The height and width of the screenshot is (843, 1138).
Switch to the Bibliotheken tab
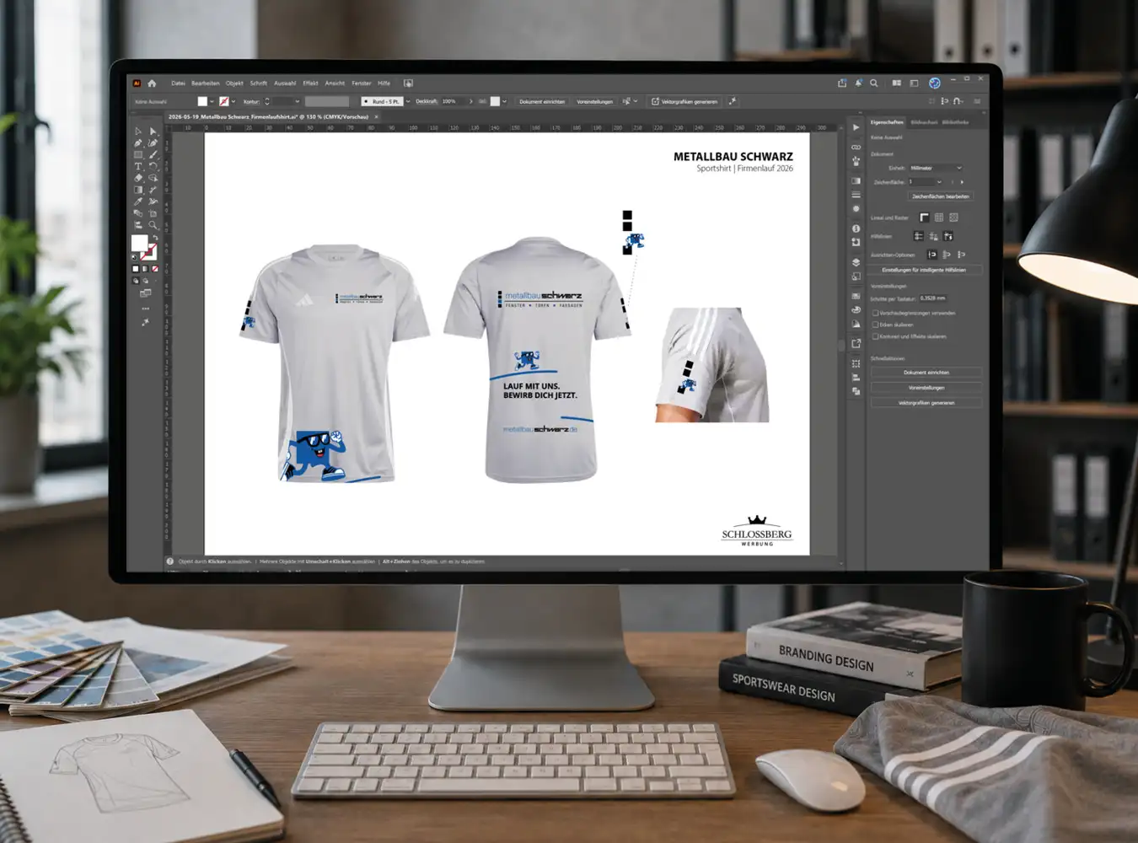coord(956,122)
